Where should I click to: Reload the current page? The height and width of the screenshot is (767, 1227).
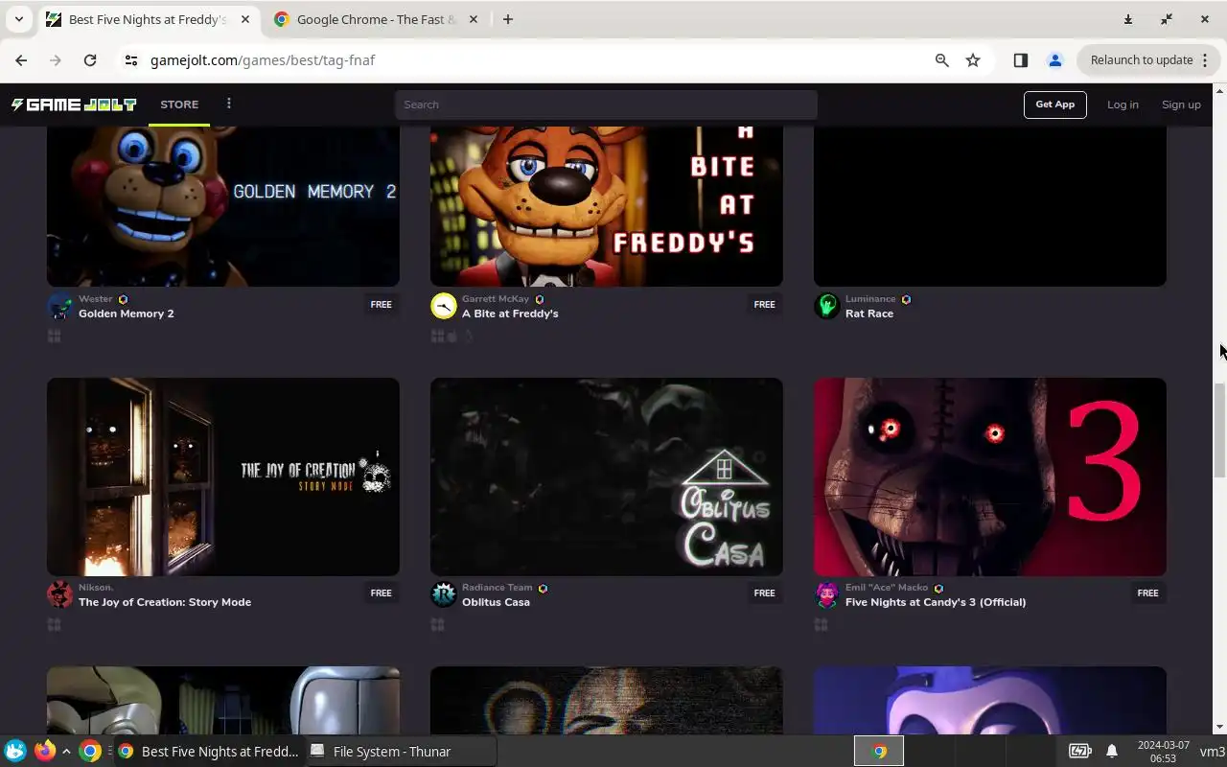(90, 59)
